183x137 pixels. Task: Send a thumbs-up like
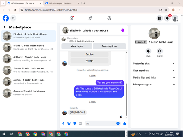124,123
